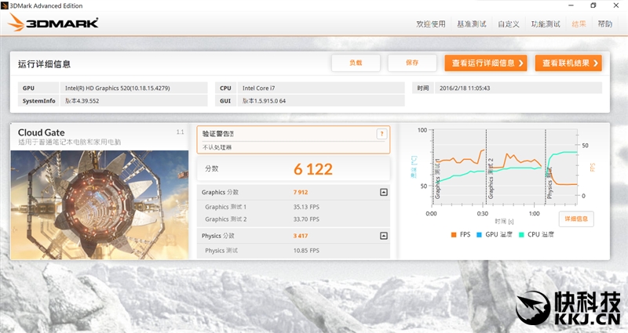This screenshot has width=628, height=333.
Task: Click the Cloud Gate title text
Action: tap(42, 132)
